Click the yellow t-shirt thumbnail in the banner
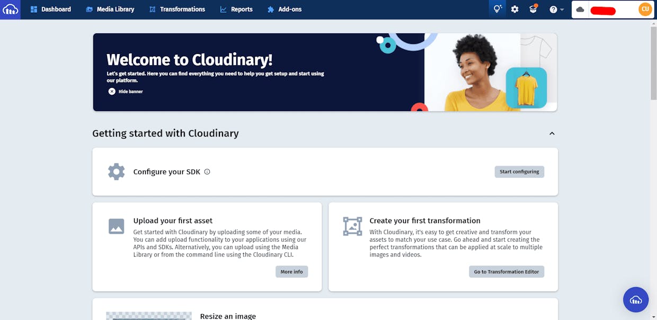The image size is (657, 320). click(x=526, y=88)
